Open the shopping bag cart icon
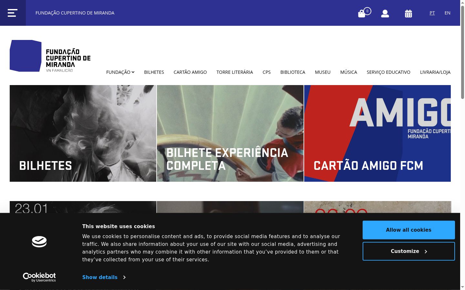Screen dimensions: 465x290 click(362, 13)
